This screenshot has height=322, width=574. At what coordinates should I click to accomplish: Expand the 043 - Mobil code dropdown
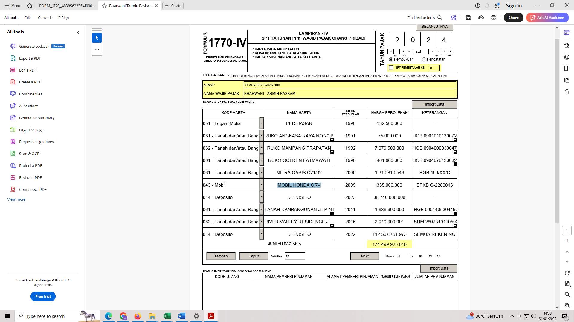click(262, 185)
